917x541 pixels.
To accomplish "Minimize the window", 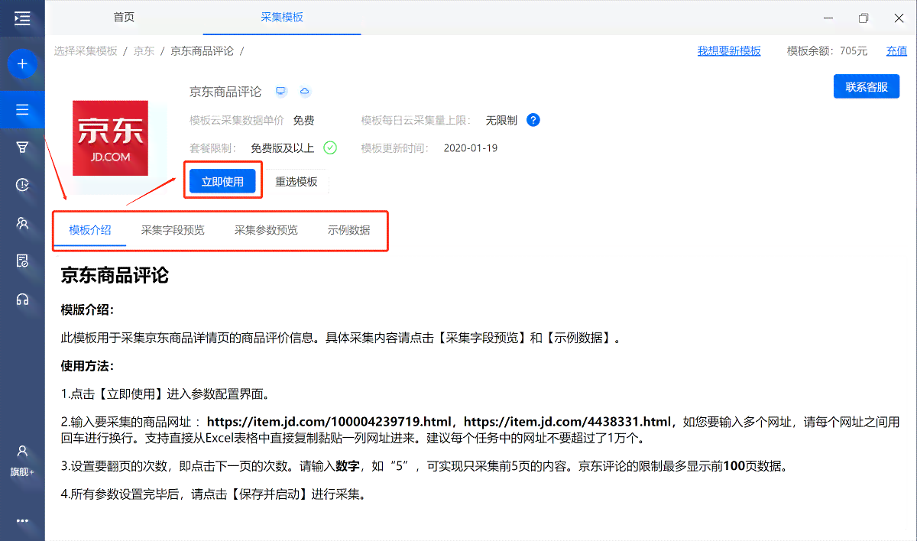I will 828,18.
